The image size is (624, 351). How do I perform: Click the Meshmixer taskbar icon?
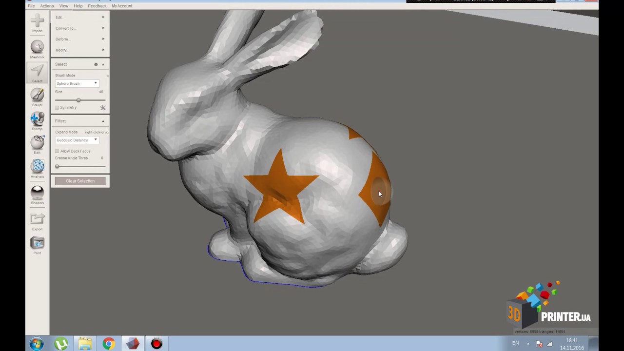point(133,344)
